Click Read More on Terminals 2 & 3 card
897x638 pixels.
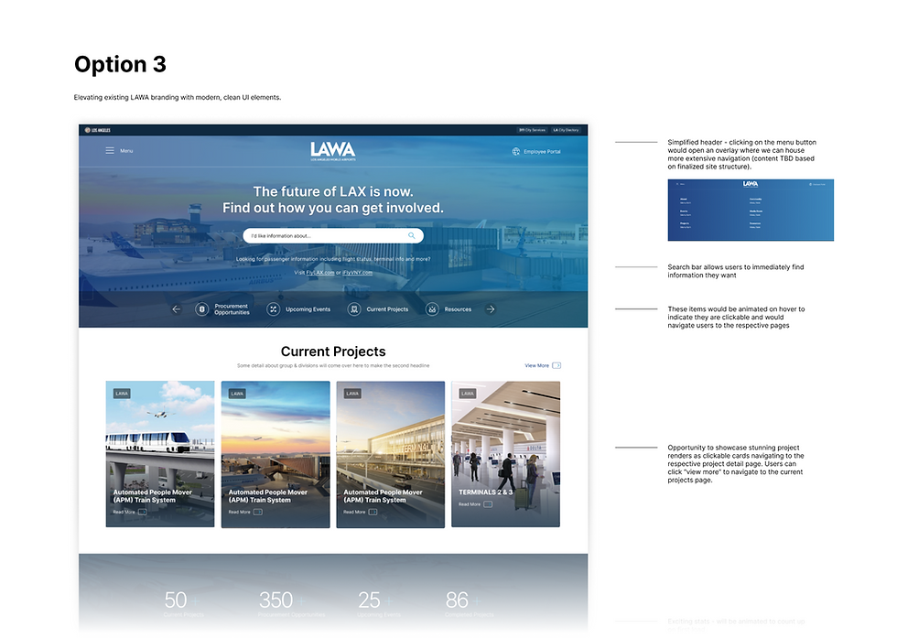click(x=475, y=504)
